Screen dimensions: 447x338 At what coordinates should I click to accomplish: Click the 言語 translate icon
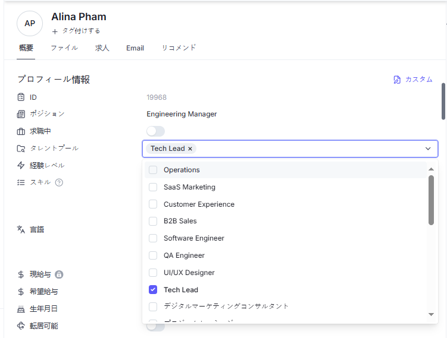21,229
